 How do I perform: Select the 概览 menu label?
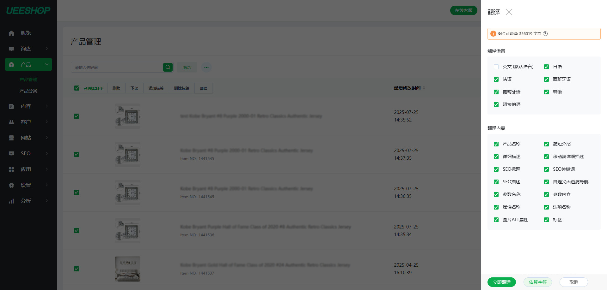pyautogui.click(x=26, y=33)
